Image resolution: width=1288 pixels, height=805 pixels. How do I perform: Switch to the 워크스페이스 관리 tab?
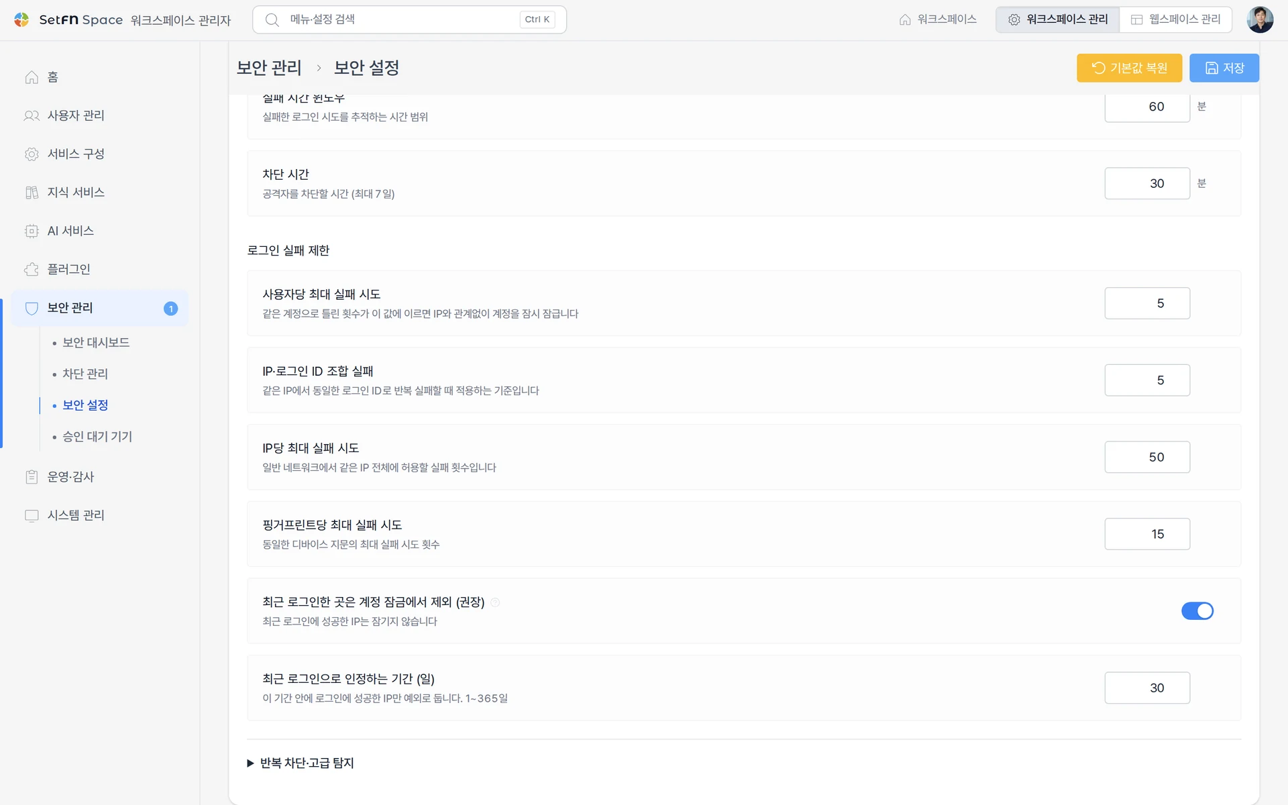(x=1058, y=19)
